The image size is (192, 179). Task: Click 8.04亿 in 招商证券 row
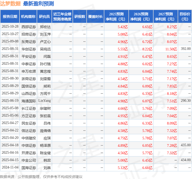pos(172,34)
